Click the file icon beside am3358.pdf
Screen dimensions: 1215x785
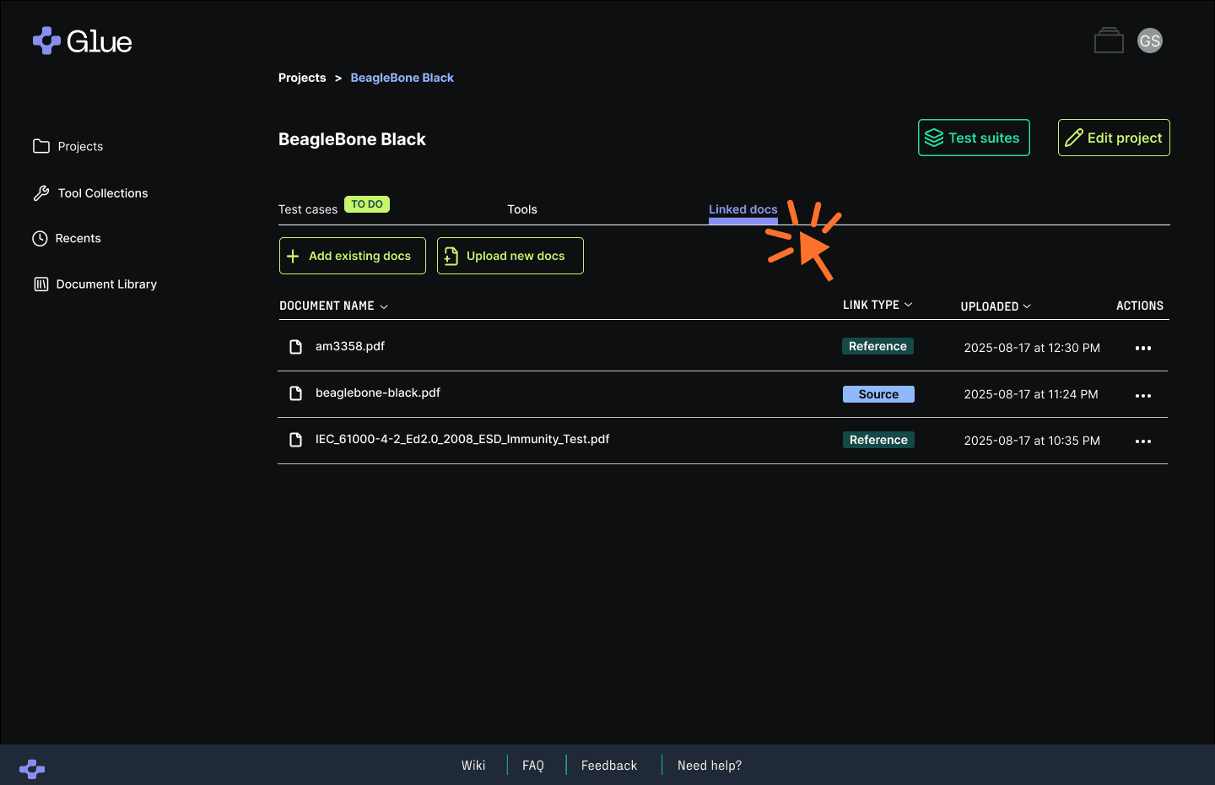[x=295, y=347]
